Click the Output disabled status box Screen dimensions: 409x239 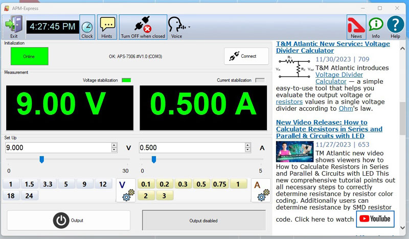[x=203, y=221]
